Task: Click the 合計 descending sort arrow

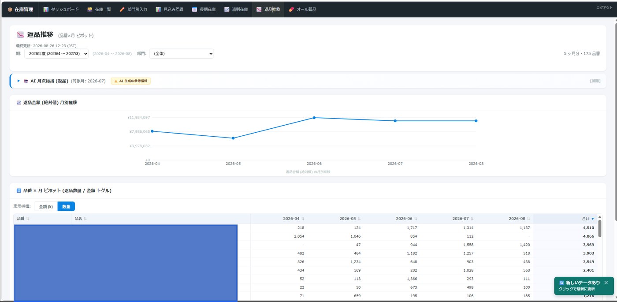Action: [x=593, y=219]
